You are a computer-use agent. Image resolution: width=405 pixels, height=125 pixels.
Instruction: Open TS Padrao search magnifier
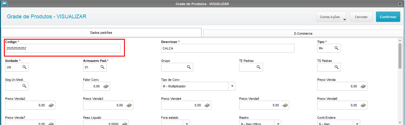[336, 67]
